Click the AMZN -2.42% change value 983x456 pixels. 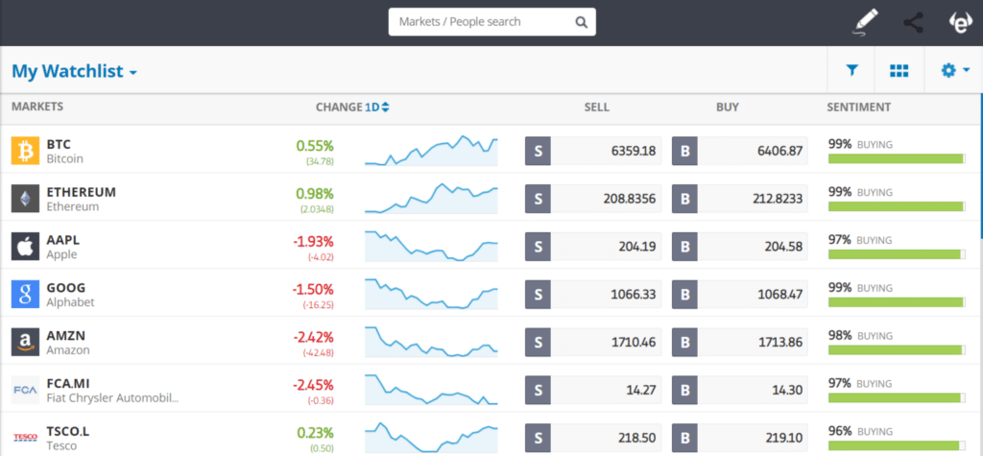pyautogui.click(x=313, y=337)
